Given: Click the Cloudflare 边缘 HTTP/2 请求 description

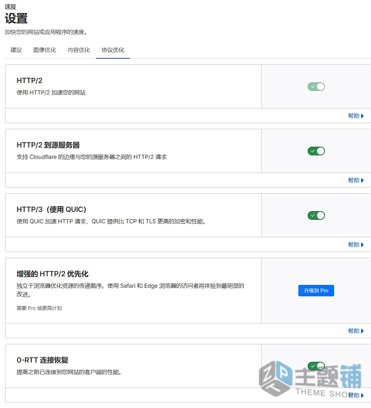Looking at the screenshot, I should [x=92, y=157].
